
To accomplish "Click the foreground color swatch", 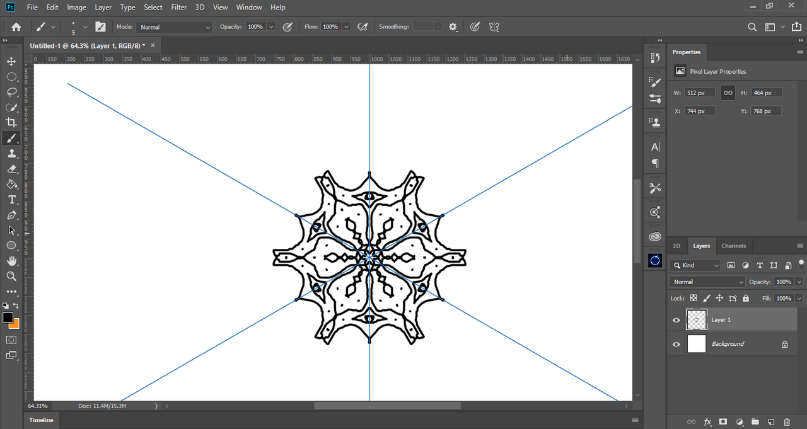I will pyautogui.click(x=8, y=317).
